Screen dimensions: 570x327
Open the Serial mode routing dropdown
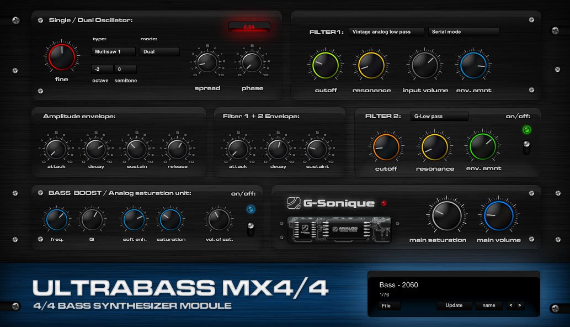[464, 32]
